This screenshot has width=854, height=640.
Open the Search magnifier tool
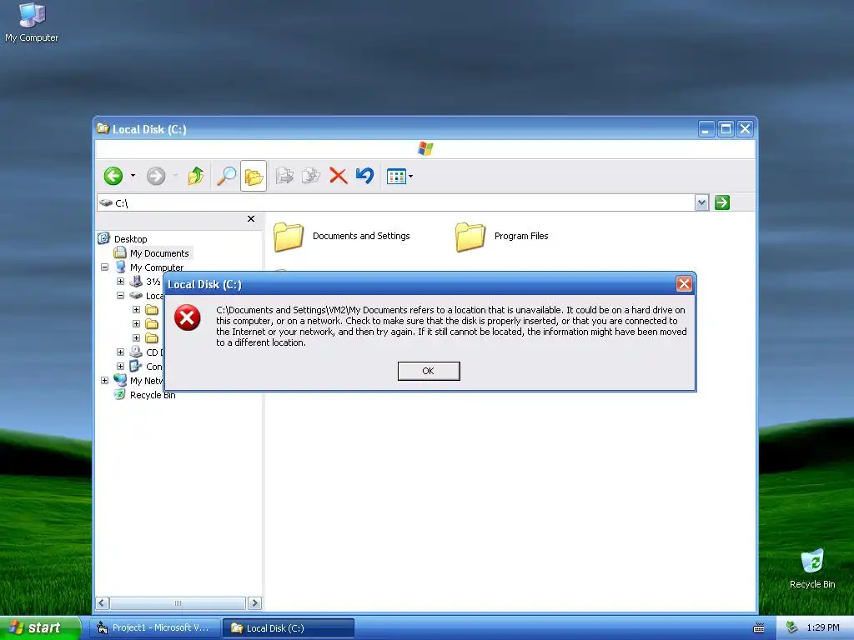point(226,176)
